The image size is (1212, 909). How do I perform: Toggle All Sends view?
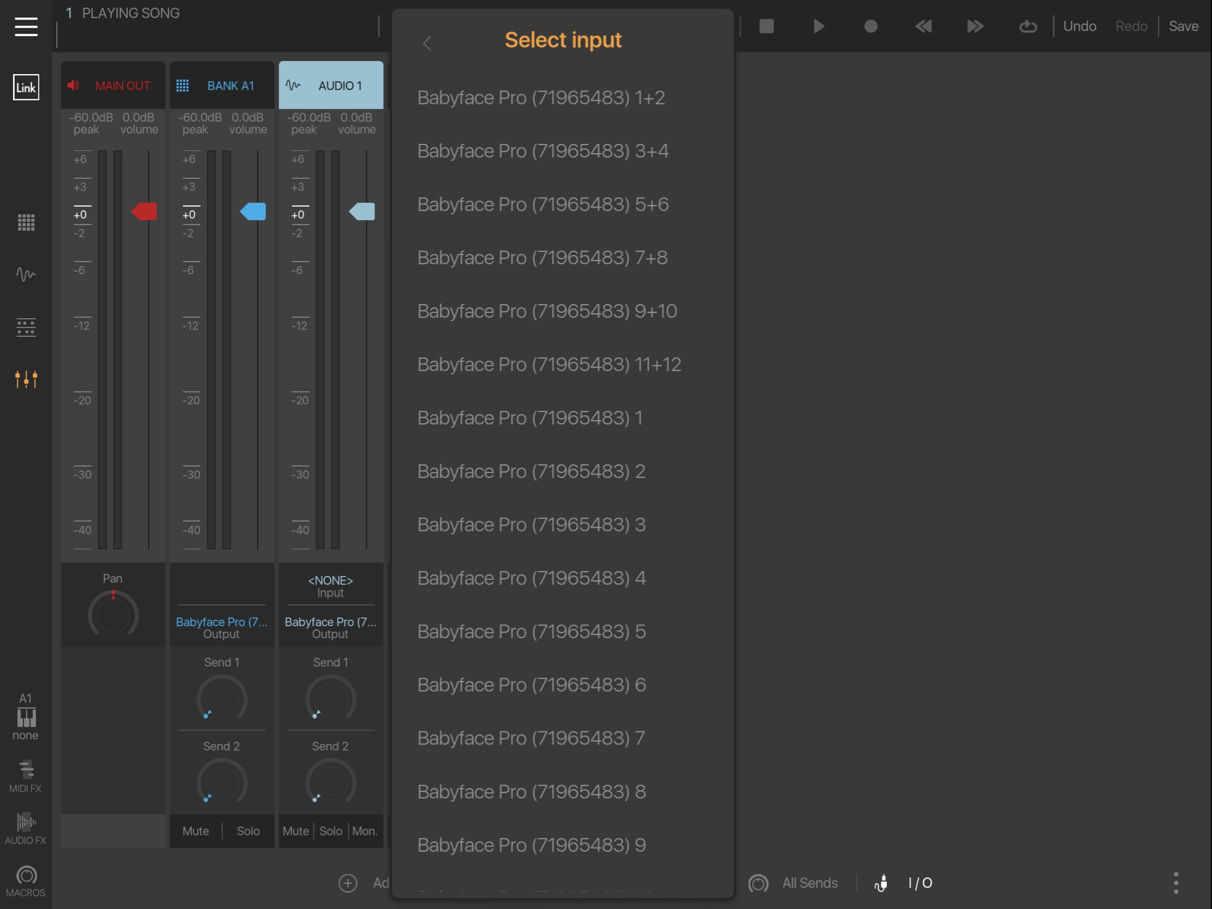tap(810, 883)
